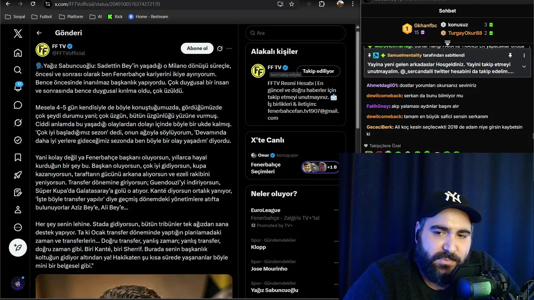Click pin icon on pinned chat message
The width and height of the screenshot is (534, 300).
pos(510,55)
